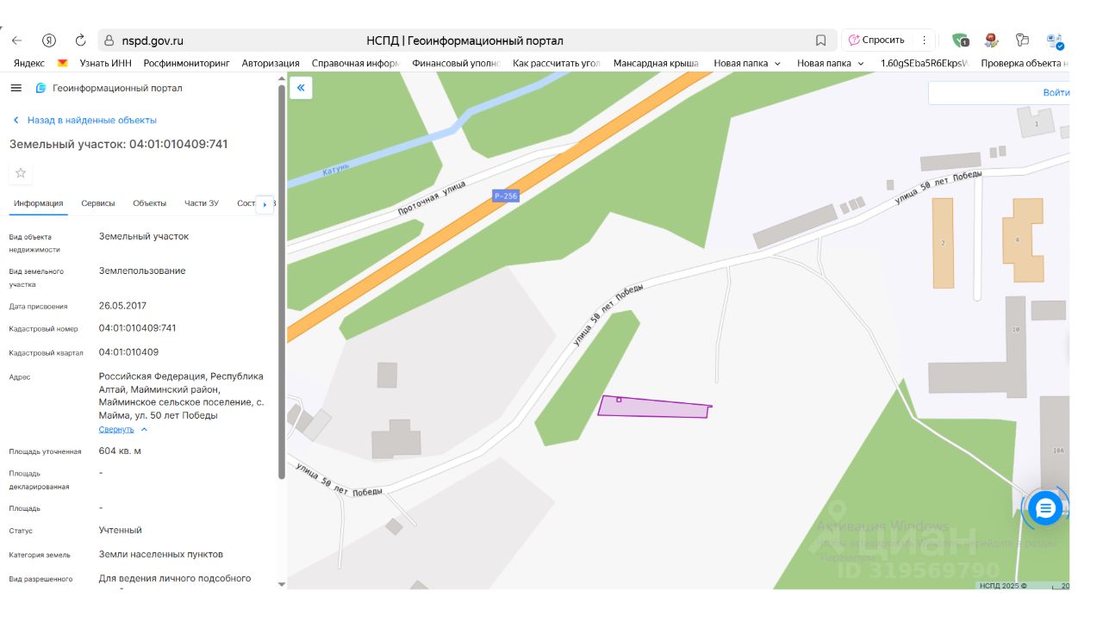Viewport: 1103px width, 628px height.
Task: Select the date value 26.05.2017
Action: point(122,306)
